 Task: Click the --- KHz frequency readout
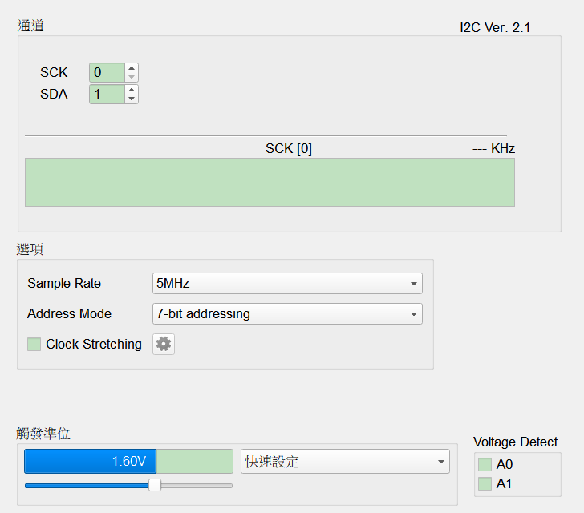point(494,148)
